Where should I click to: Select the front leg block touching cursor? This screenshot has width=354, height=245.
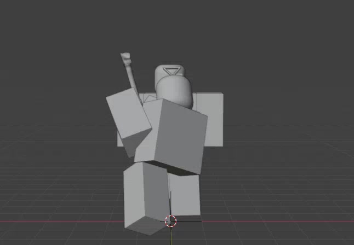point(147,199)
